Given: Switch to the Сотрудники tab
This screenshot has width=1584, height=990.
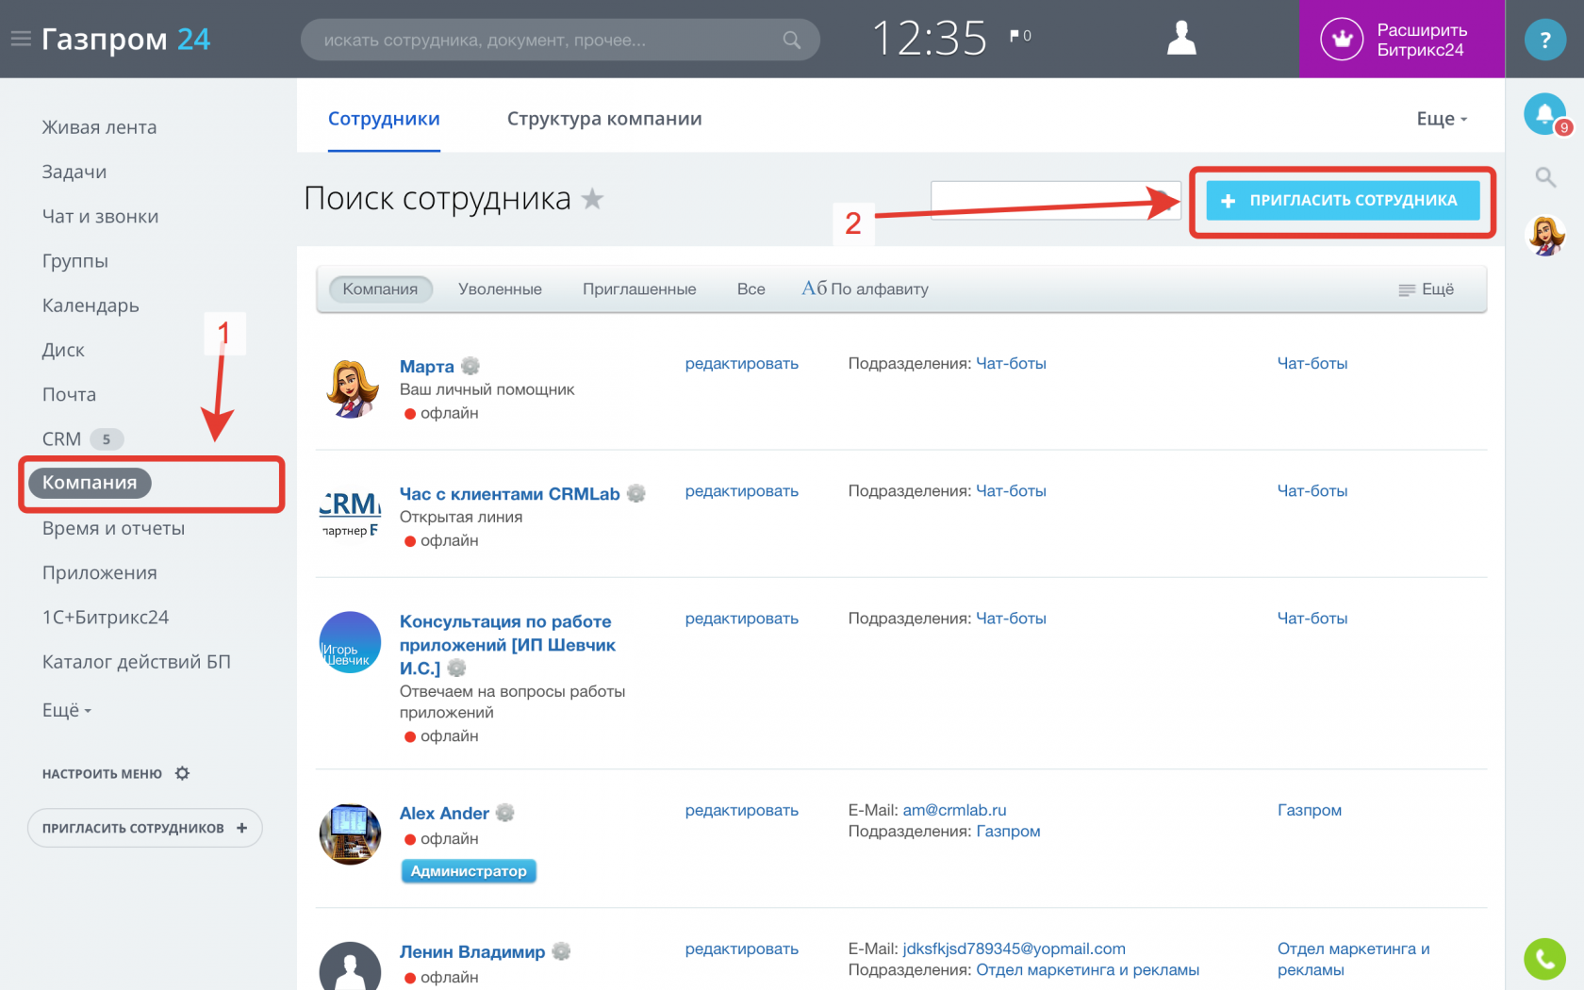Looking at the screenshot, I should pyautogui.click(x=384, y=119).
